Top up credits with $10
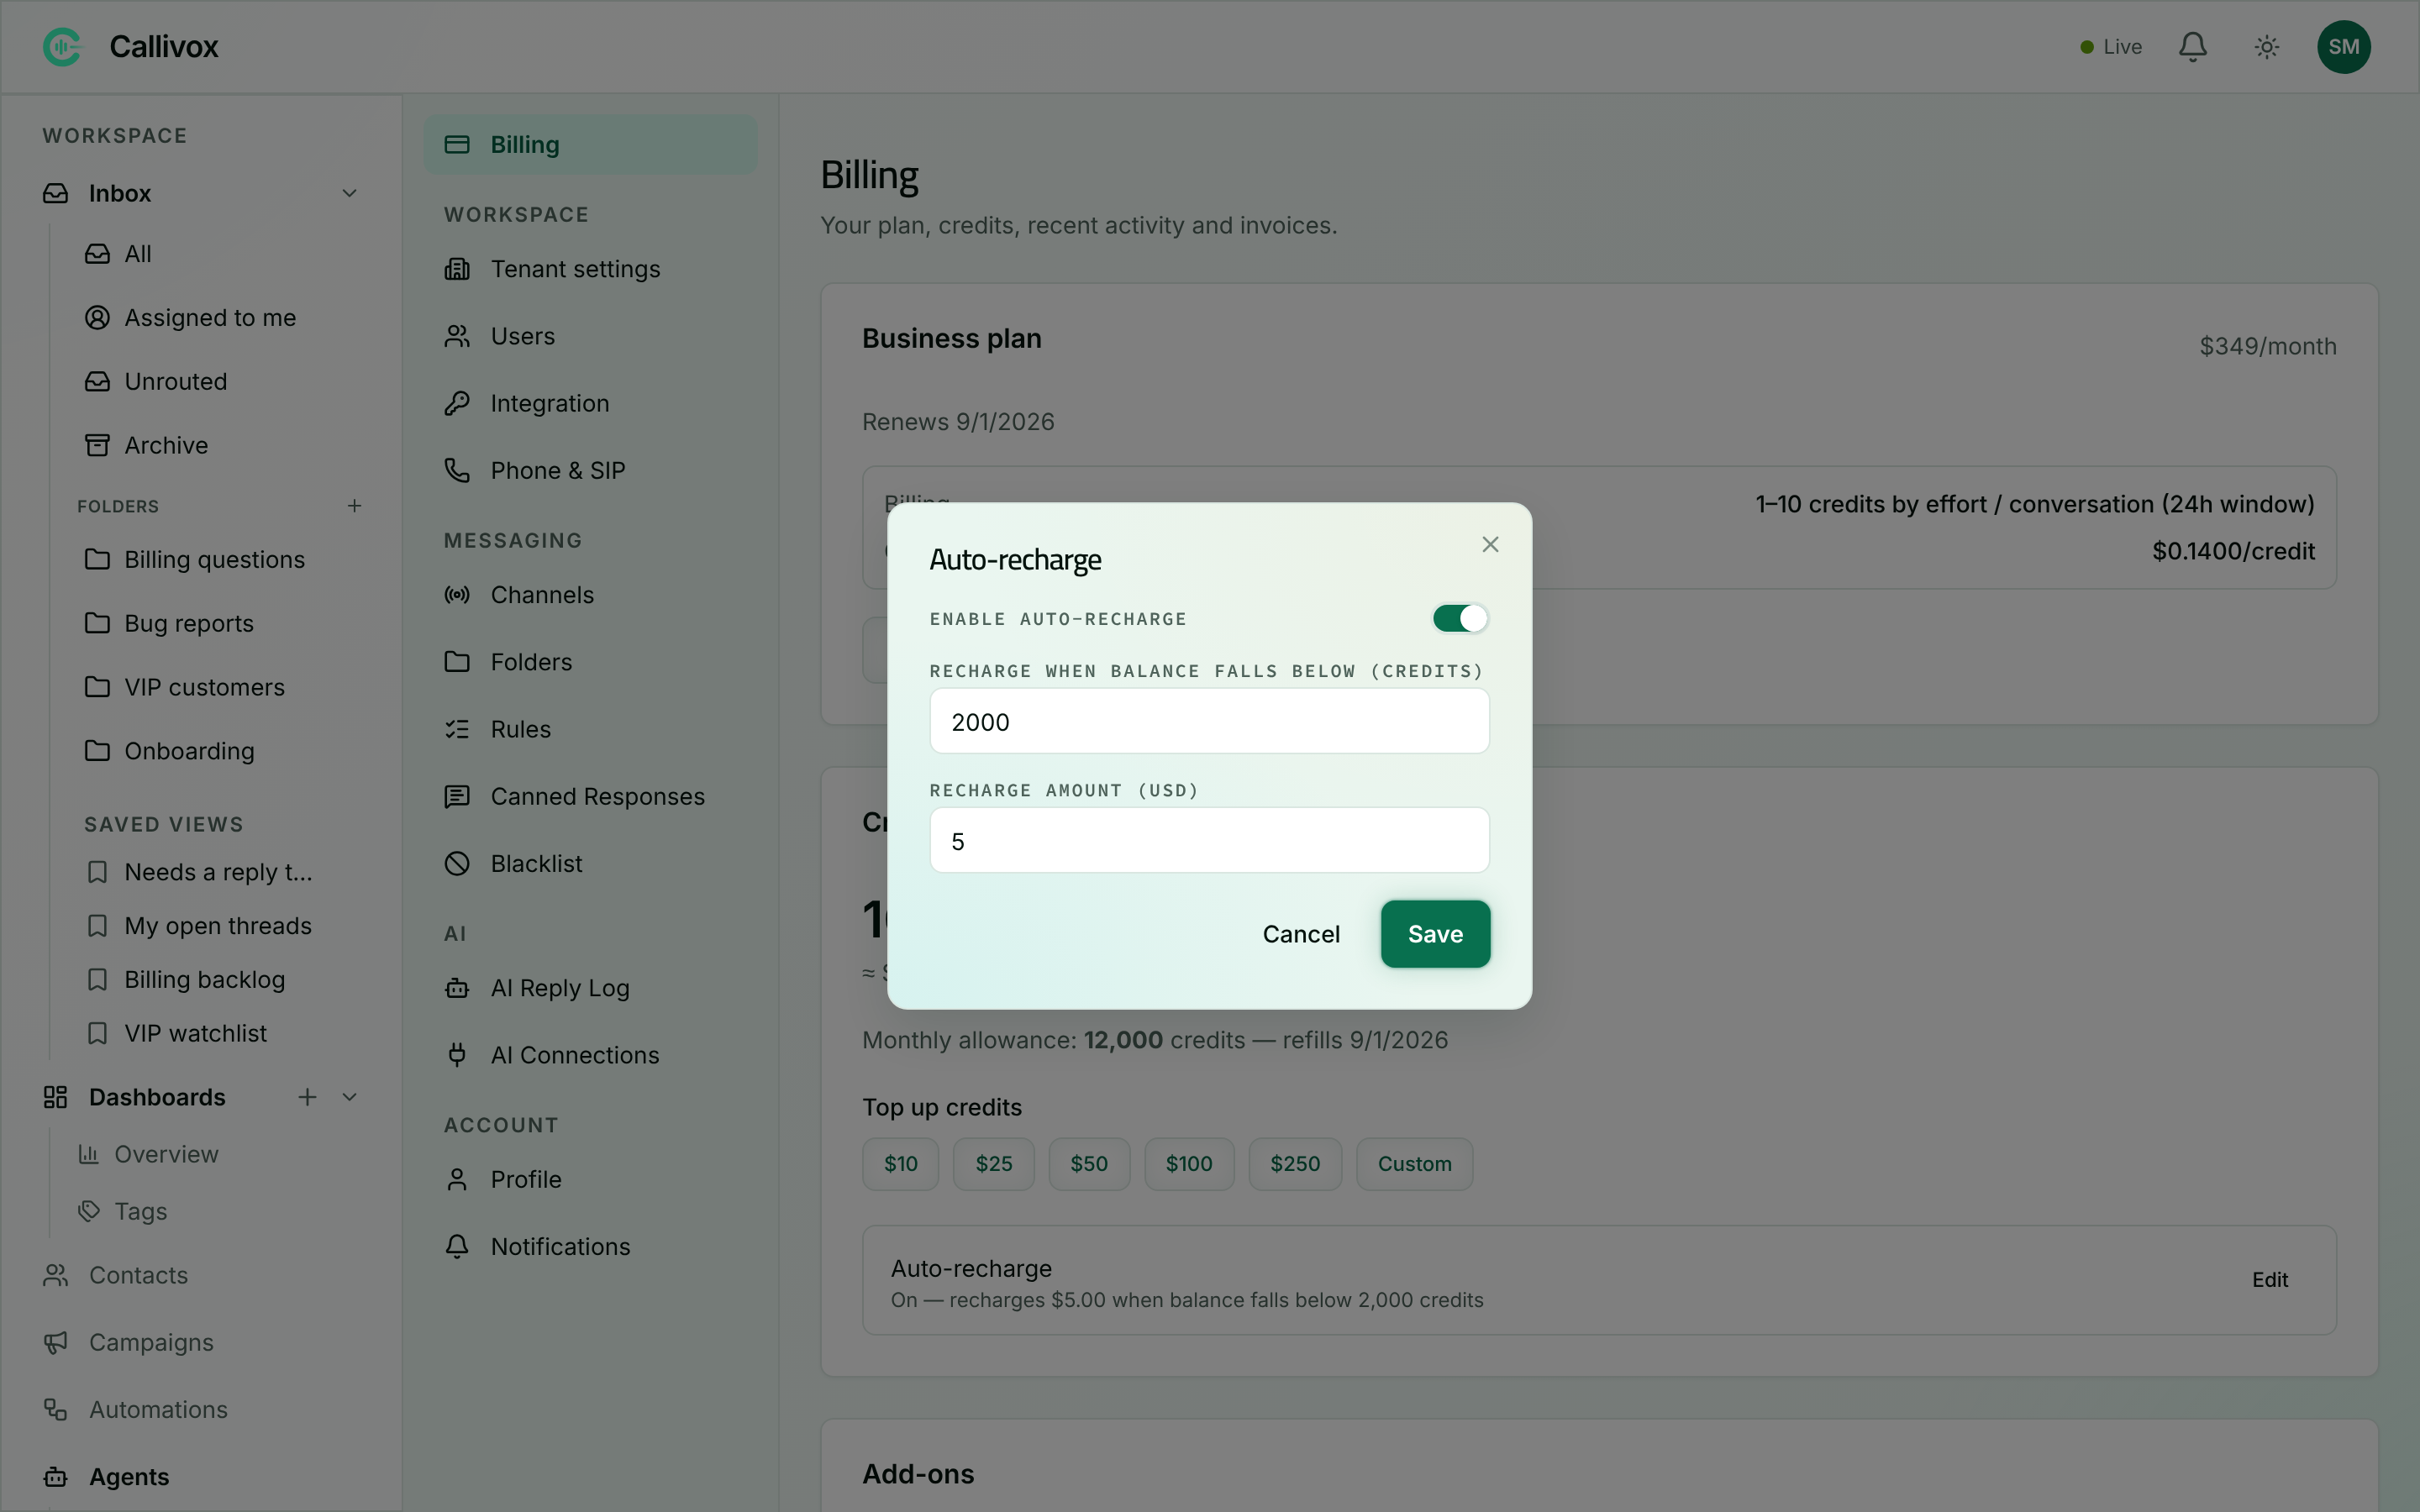 click(900, 1164)
